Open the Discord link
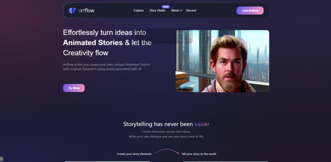The height and width of the screenshot is (162, 331). [191, 10]
